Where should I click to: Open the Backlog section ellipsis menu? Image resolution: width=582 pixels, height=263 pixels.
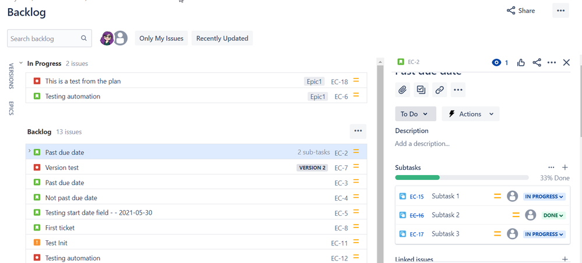coord(358,131)
